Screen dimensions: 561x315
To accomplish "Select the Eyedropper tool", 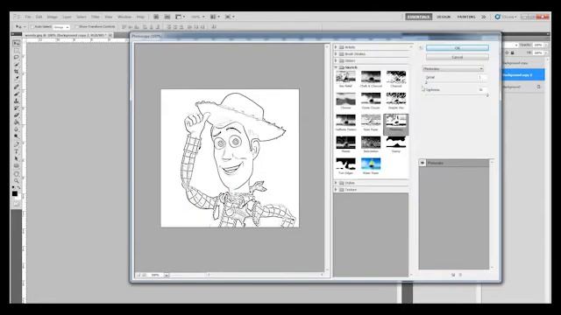I will point(16,79).
